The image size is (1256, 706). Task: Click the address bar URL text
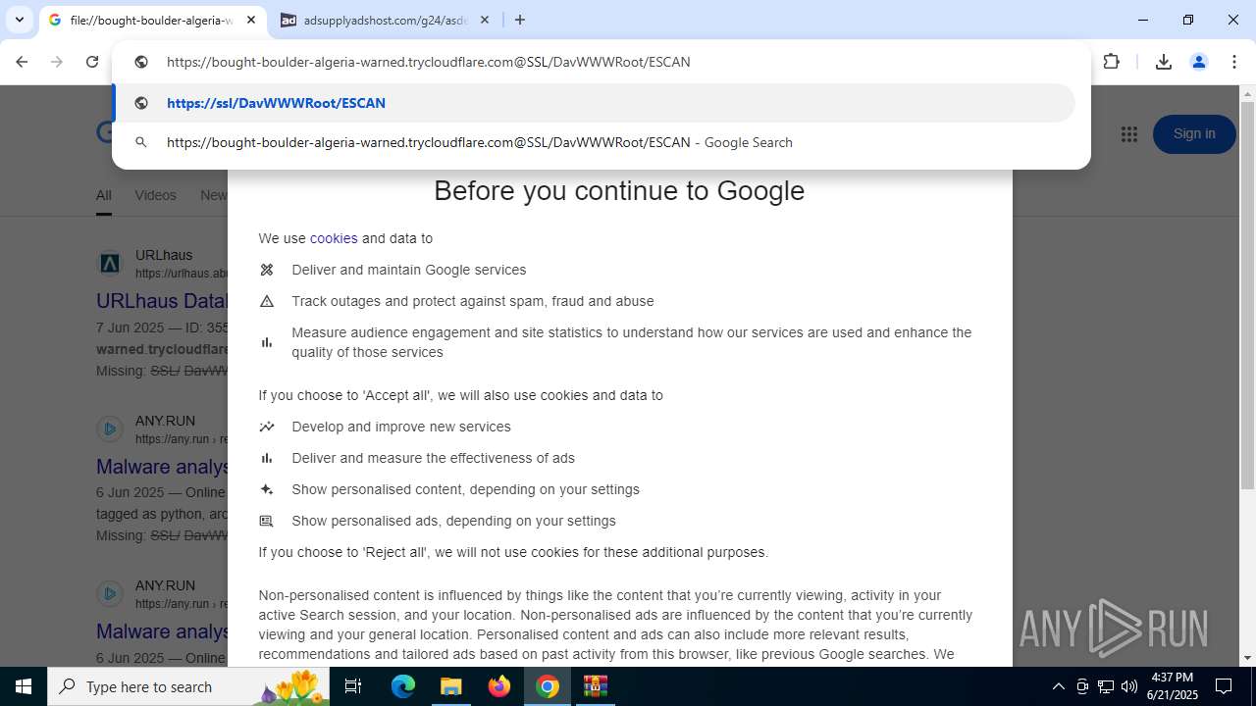tap(429, 62)
